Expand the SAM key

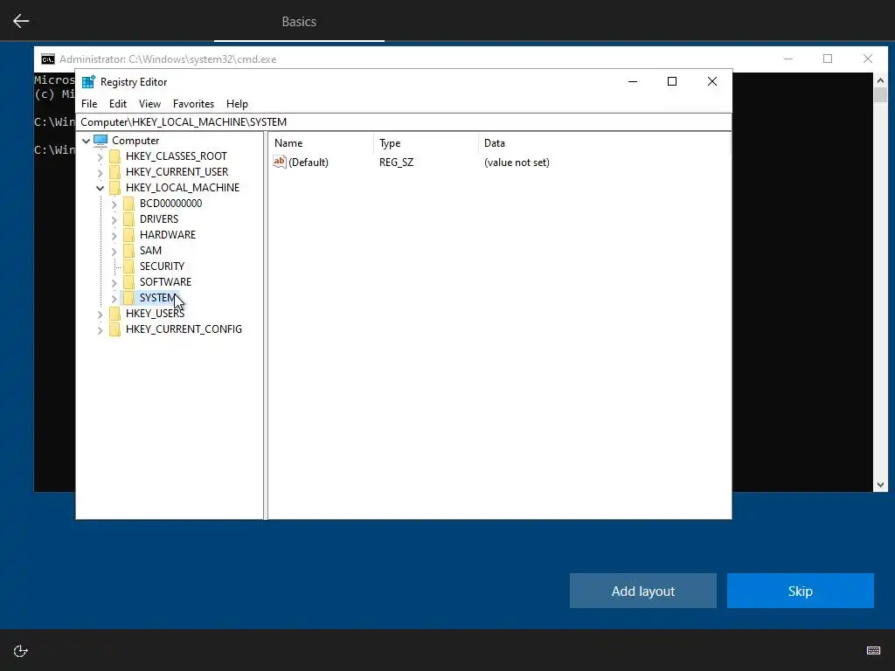(x=114, y=251)
